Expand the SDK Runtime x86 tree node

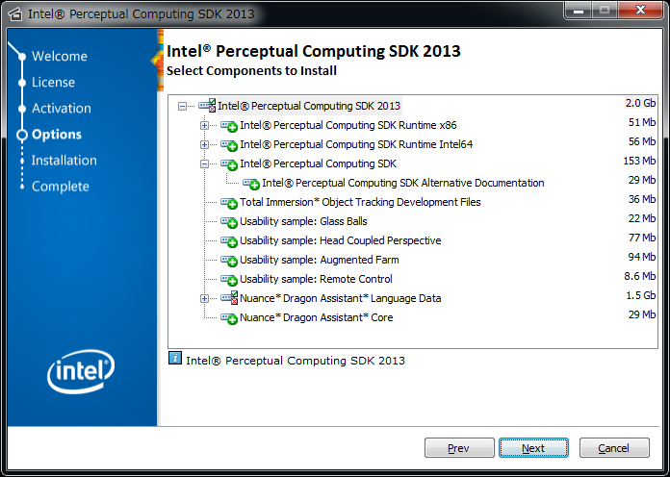click(x=204, y=125)
